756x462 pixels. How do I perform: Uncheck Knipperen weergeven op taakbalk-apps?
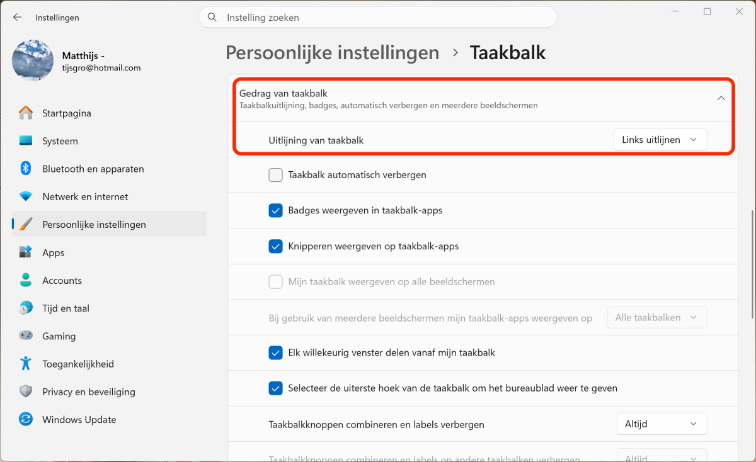click(275, 246)
